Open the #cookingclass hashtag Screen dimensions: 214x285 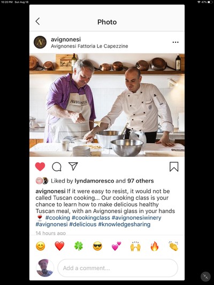(91, 218)
